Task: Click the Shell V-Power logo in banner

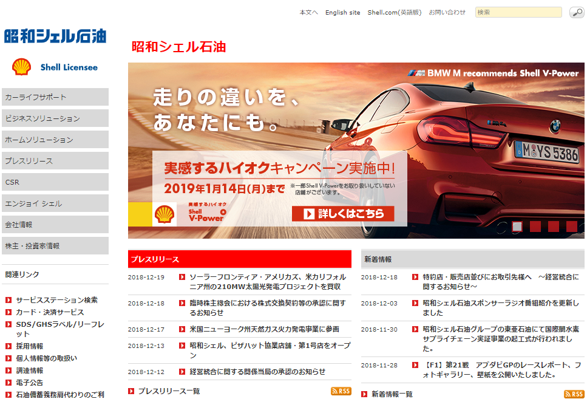Action: (x=207, y=213)
